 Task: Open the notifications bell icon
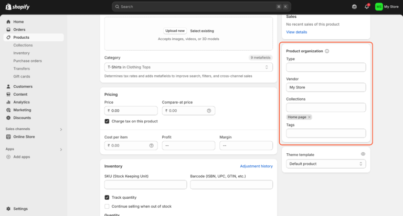tap(366, 7)
